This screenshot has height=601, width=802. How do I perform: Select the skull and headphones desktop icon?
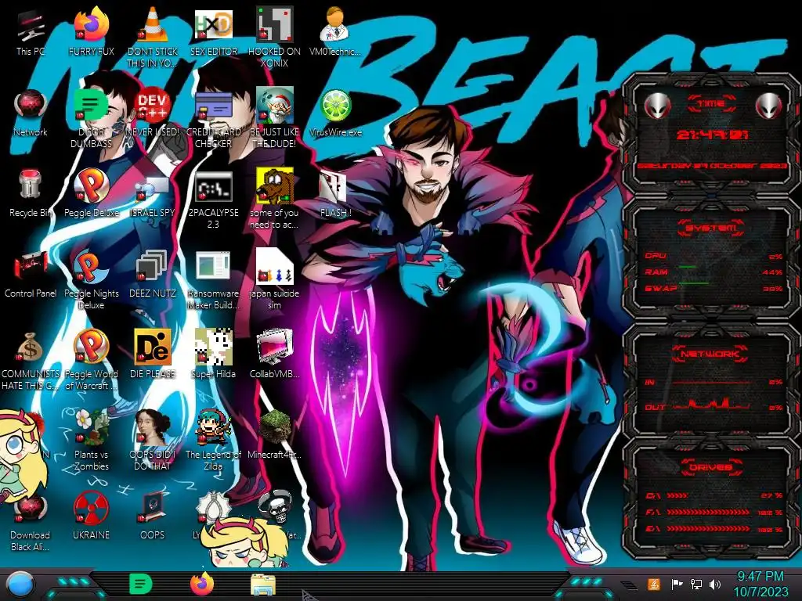point(275,508)
